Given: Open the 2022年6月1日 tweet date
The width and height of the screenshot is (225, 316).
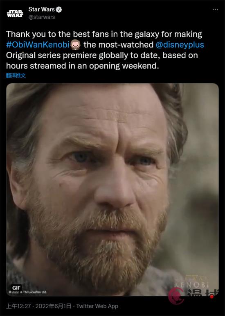Looking at the screenshot, I should tap(53, 306).
